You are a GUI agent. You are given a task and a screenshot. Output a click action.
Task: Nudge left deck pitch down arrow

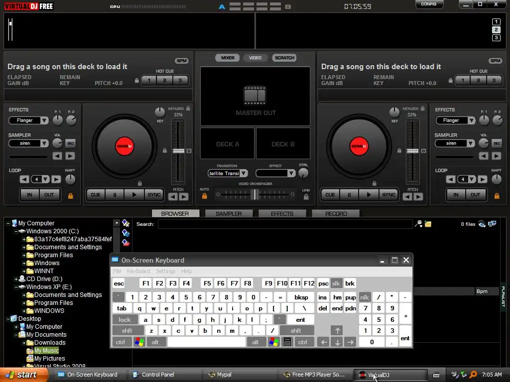pyautogui.click(x=173, y=196)
